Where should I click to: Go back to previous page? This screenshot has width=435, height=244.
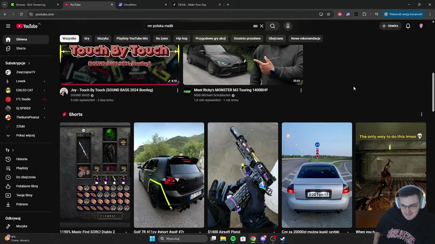5,14
